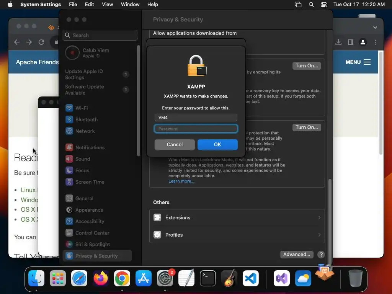
Task: Select General in the sidebar
Action: (x=79, y=199)
